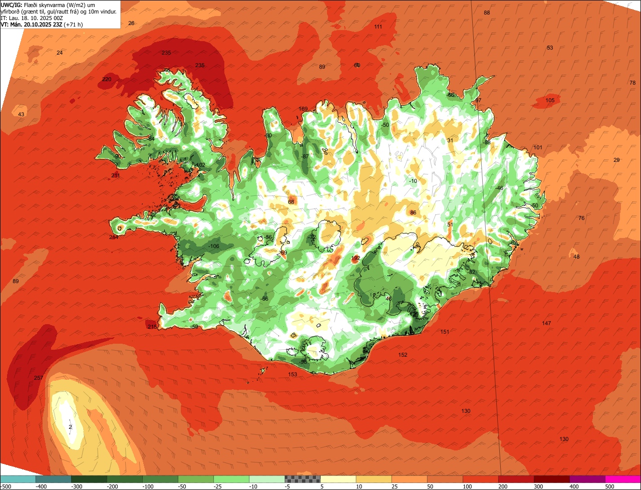641x490 pixels.
Task: Select the -25 to -10 light green swatch
Action: 231,479
